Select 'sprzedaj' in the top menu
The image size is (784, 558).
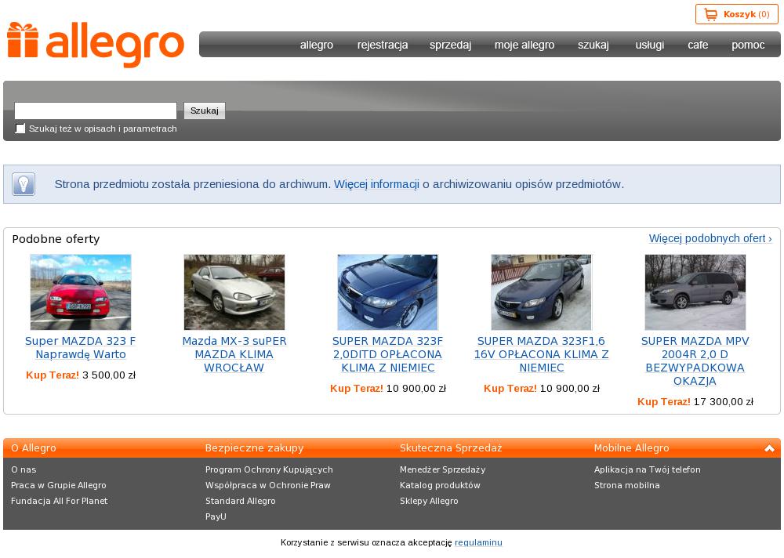click(x=451, y=45)
